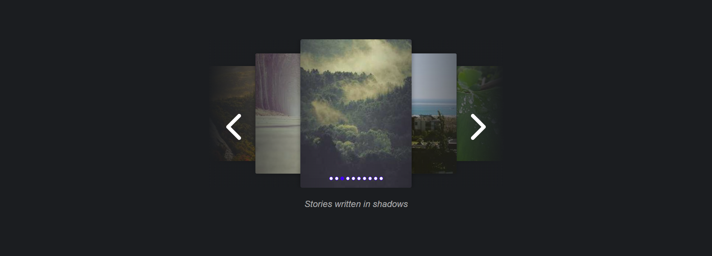Click the active purple pagination dot
712x256 pixels.
click(342, 178)
